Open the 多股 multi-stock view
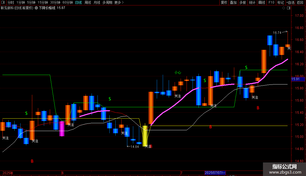Viewport: 306px width, 176px height. 243,2
